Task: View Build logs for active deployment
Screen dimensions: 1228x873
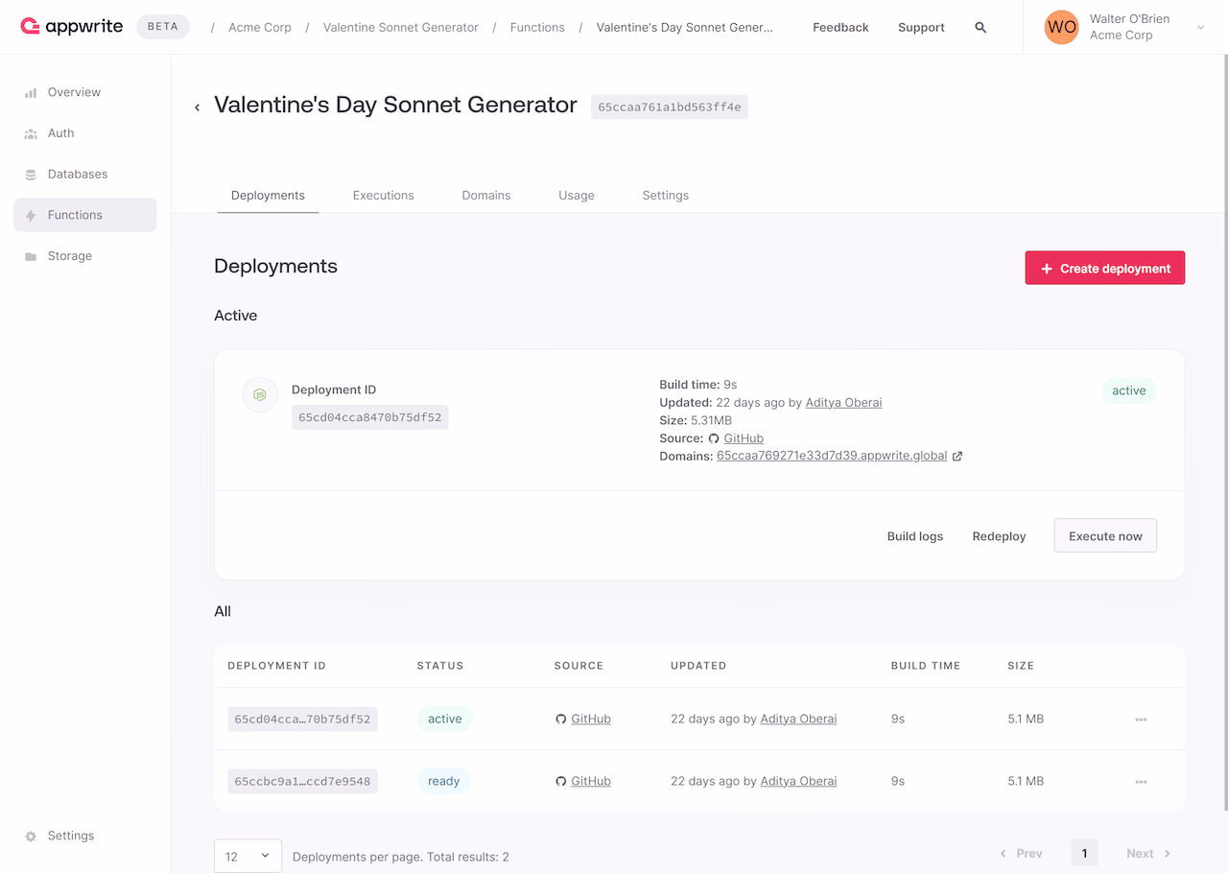Action: coord(915,536)
